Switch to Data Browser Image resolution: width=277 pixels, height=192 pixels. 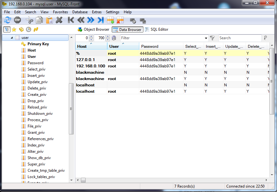point(128,29)
